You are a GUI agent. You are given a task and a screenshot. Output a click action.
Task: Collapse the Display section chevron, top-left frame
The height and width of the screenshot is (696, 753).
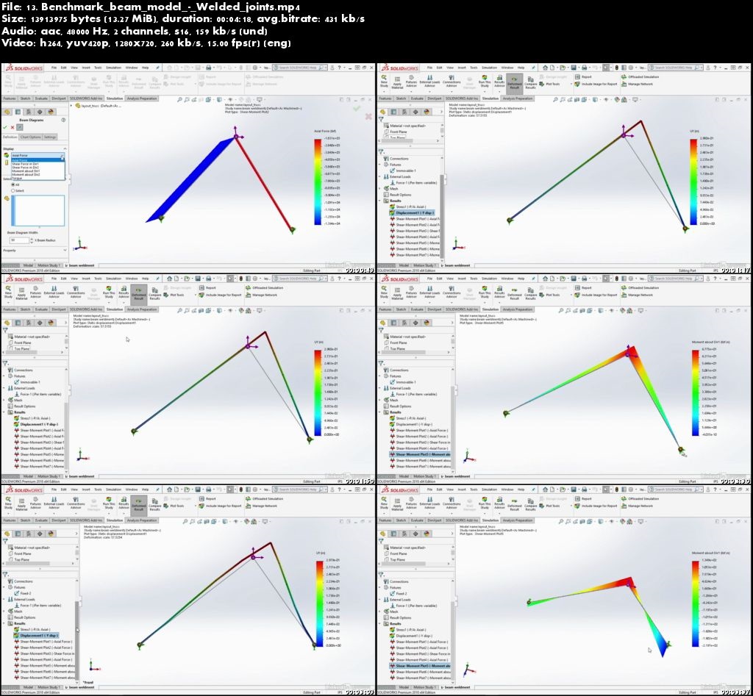tap(65, 148)
